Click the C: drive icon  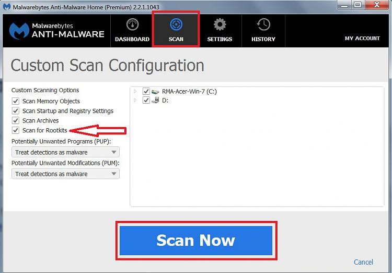pos(155,92)
